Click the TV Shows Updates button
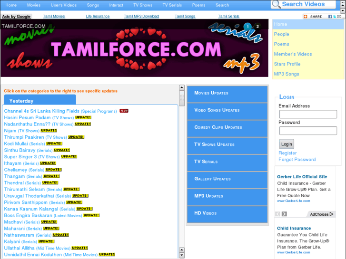 (227, 146)
